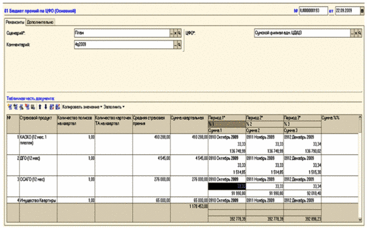367x228 pixels.
Task: Open calendar picker beside date 22.09.2009
Action: click(362, 11)
